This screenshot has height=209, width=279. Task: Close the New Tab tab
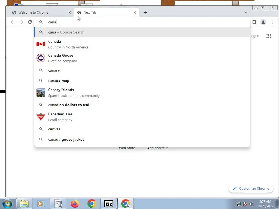click(135, 13)
